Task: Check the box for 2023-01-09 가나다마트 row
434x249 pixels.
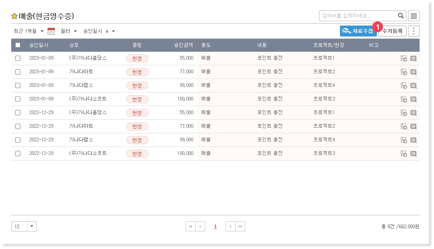Action: click(x=18, y=72)
